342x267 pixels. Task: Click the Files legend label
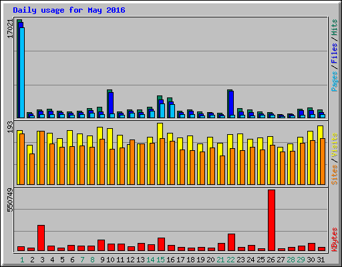(334, 53)
